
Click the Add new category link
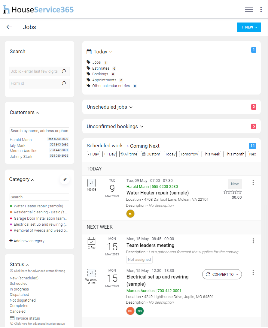[x=27, y=241]
